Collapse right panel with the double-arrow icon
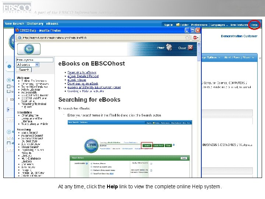 point(260,58)
